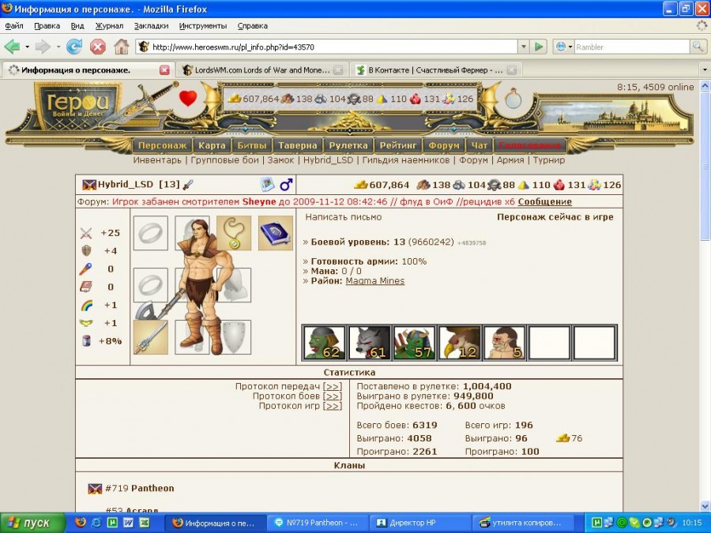Select the amulet artifact slot
Viewport: 711px width, 533px height.
[234, 233]
